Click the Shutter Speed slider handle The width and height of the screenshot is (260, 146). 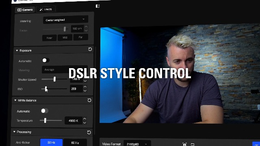coord(54,79)
